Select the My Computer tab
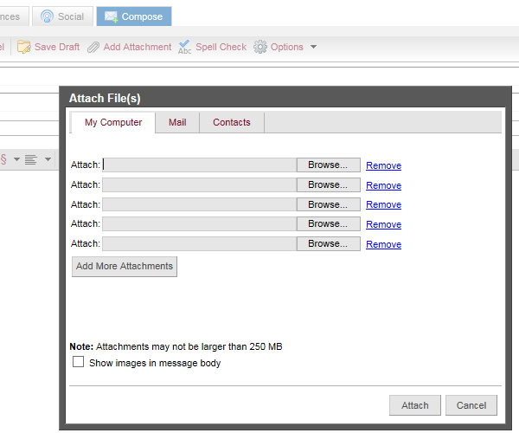 [113, 123]
